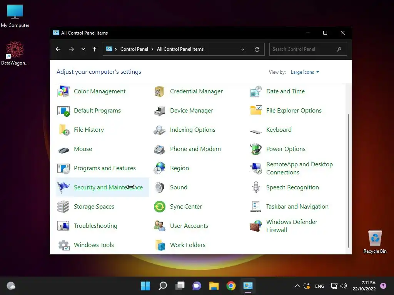Open the File Explorer Options folder icon
The width and height of the screenshot is (394, 295).
pyautogui.click(x=256, y=110)
